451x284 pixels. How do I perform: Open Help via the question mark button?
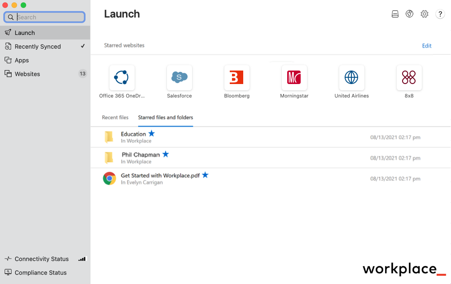[x=440, y=14]
